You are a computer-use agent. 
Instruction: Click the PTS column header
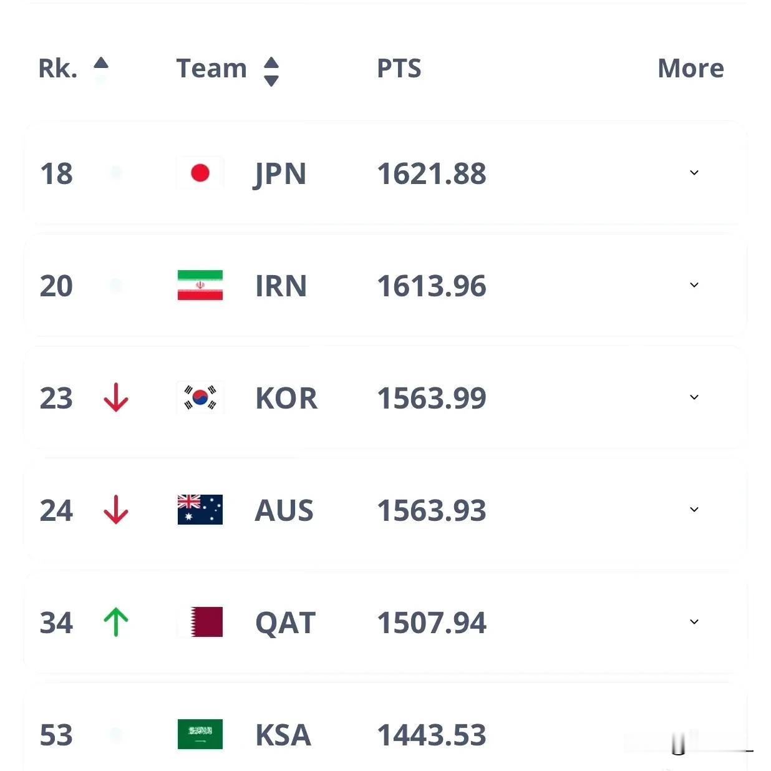coord(399,69)
